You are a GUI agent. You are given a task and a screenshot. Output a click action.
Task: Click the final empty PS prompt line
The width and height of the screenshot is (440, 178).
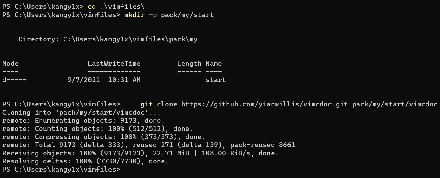point(61,169)
